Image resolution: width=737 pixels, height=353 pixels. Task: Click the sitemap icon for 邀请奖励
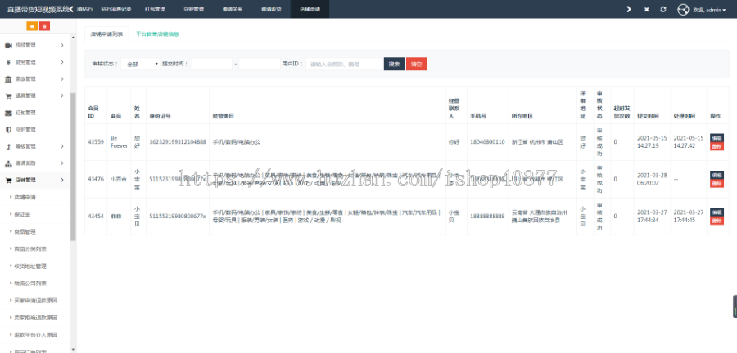pyautogui.click(x=8, y=163)
